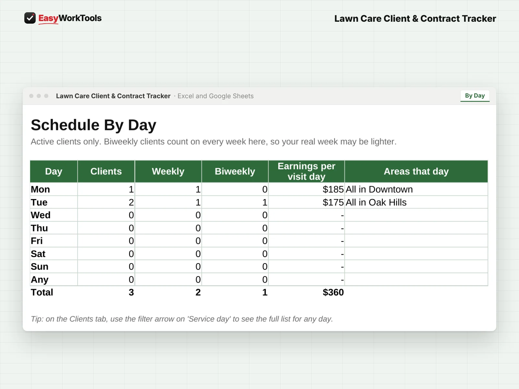The height and width of the screenshot is (389, 519).
Task: Select the Day column header
Action: click(54, 171)
